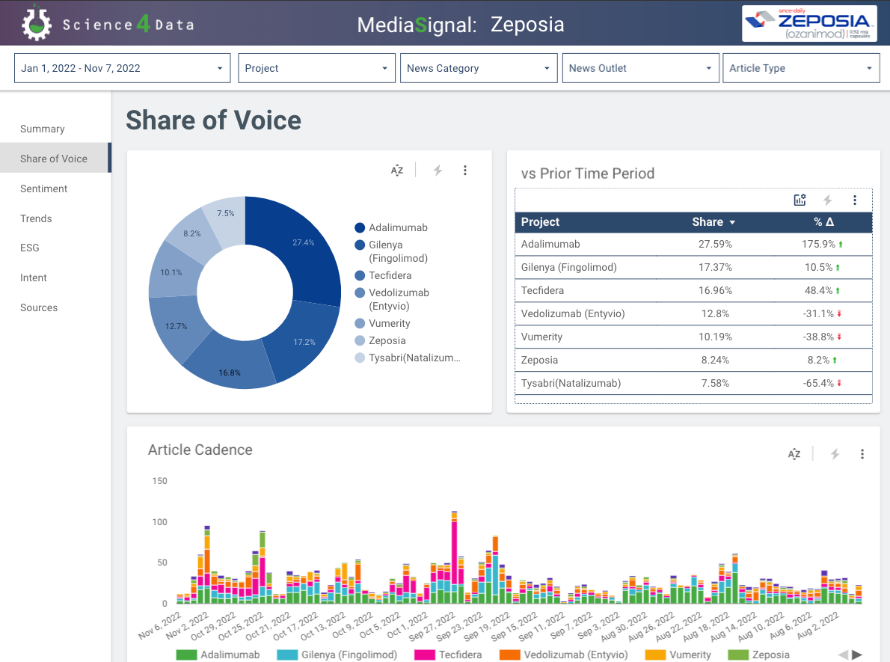The width and height of the screenshot is (890, 662).
Task: Click the 10.1% donut slice
Action: 171,272
